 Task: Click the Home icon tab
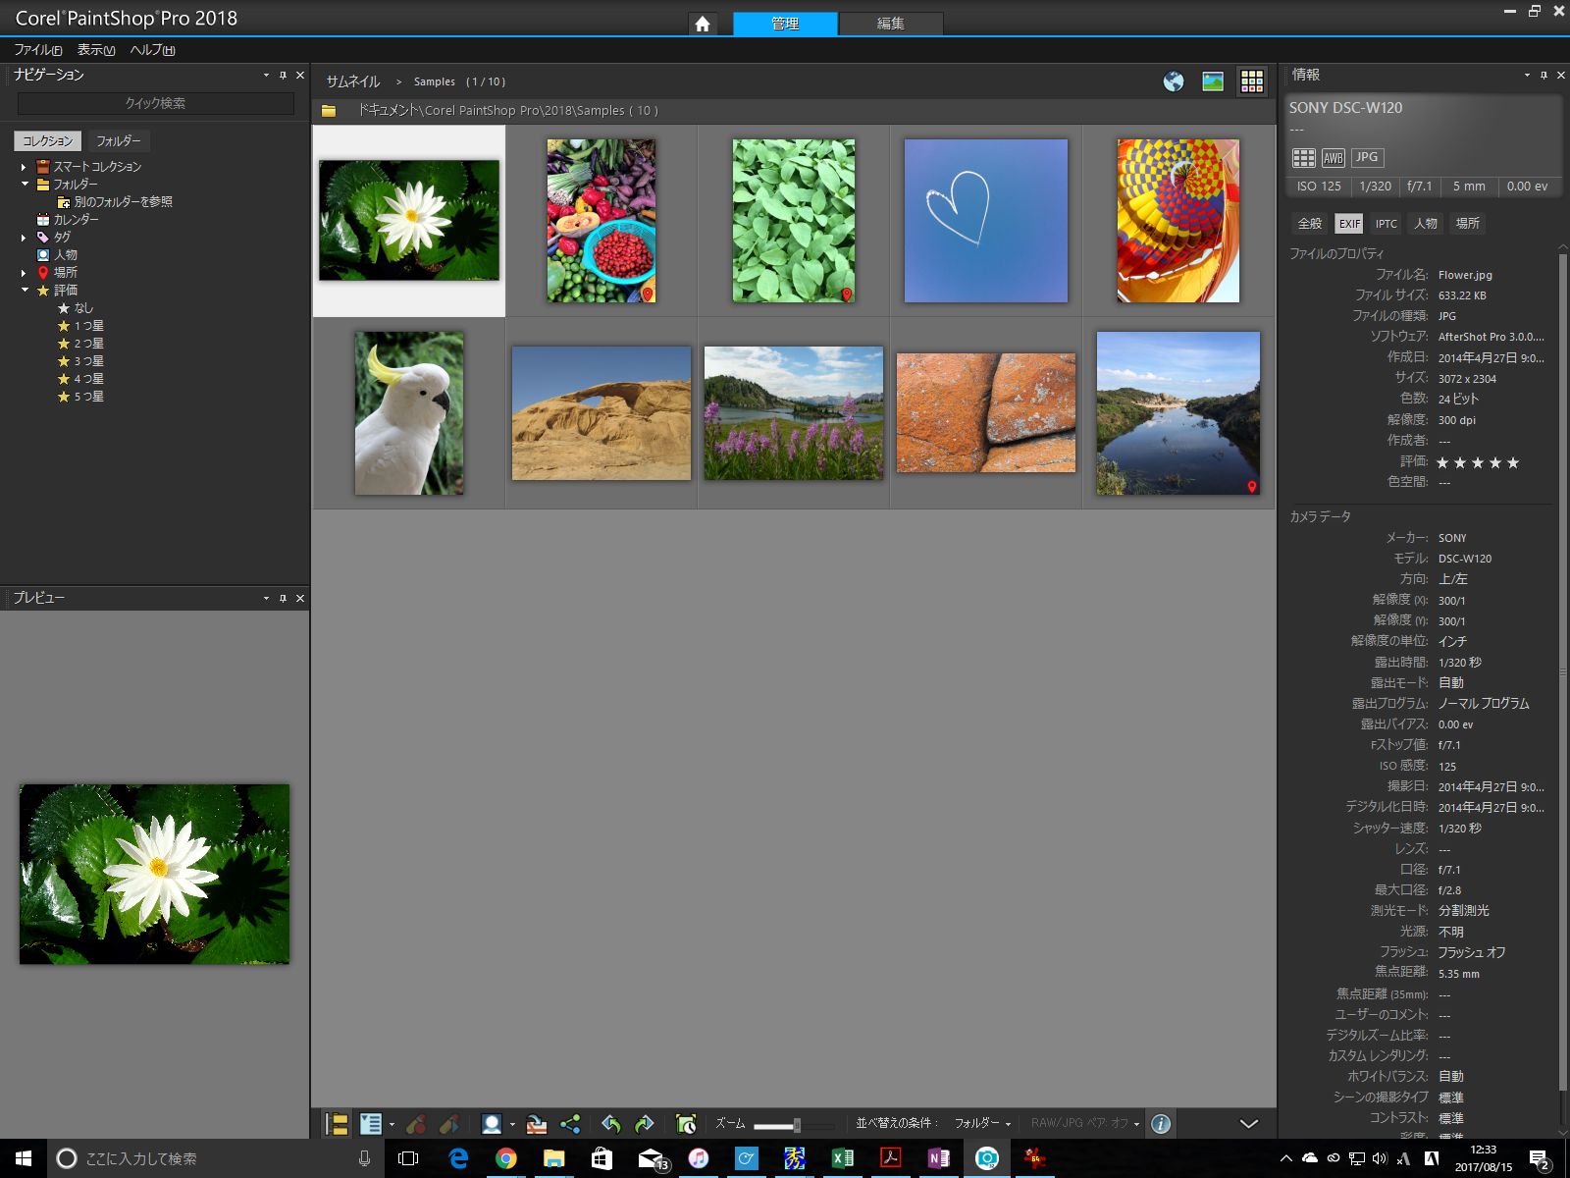pyautogui.click(x=703, y=24)
